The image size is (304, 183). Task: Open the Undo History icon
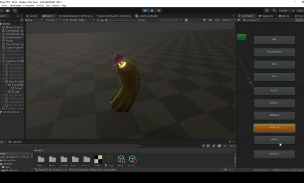point(267,11)
